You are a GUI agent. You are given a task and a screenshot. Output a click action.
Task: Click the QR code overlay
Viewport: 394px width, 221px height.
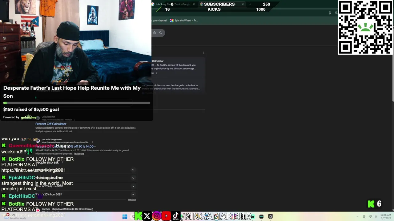(366, 27)
